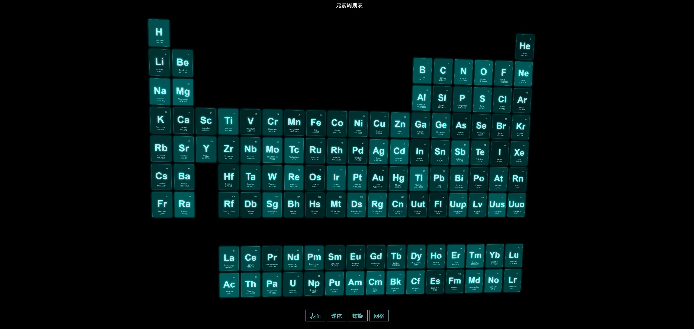Select the Francium (Fr) element card
This screenshot has height=329, width=694.
(x=162, y=205)
